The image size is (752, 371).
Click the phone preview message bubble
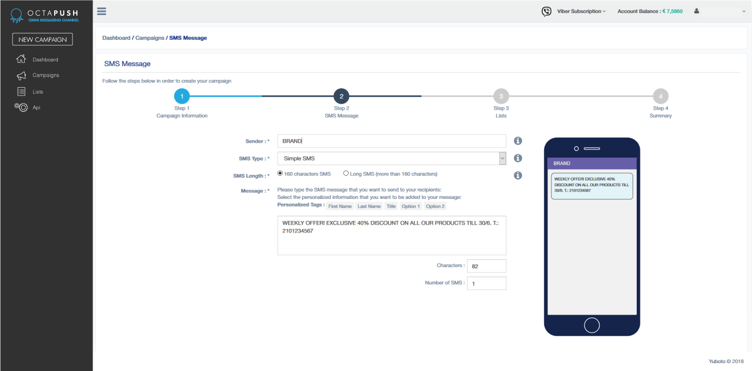[x=592, y=186]
